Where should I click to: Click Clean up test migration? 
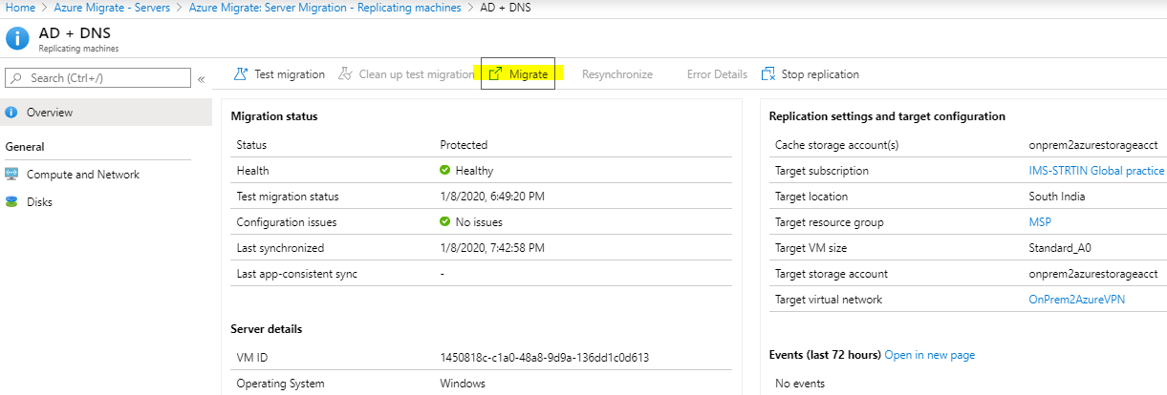(406, 73)
